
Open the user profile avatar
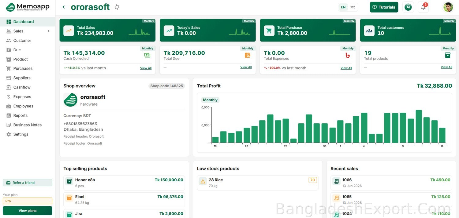coord(448,7)
